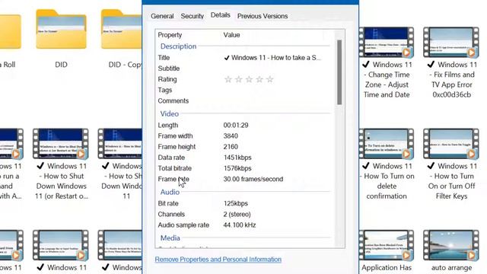This screenshot has height=274, width=487.
Task: Open the DID folder icon
Action: pos(61,29)
